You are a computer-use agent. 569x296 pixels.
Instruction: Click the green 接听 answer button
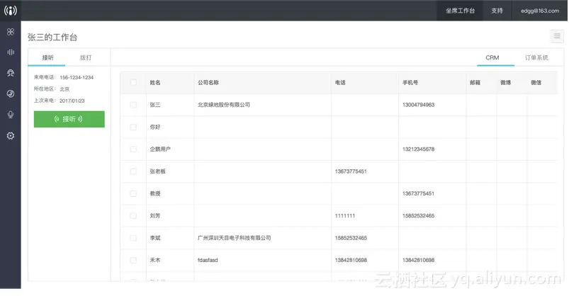coord(69,119)
